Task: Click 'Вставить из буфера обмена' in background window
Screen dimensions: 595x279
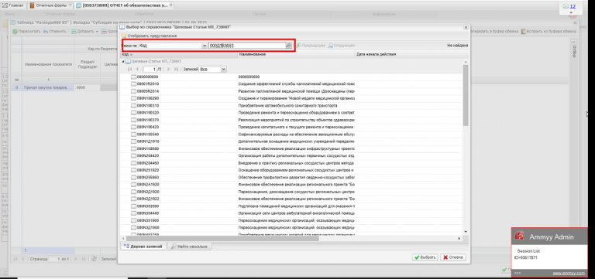Action: 549,32
